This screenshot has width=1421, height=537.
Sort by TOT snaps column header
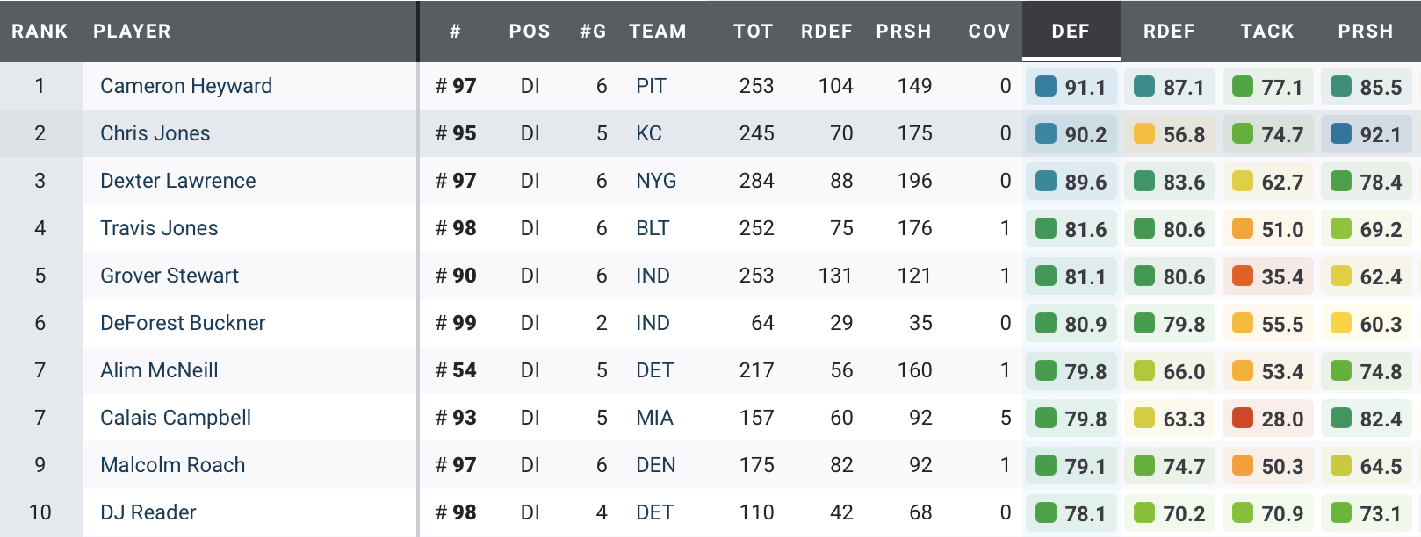753,32
